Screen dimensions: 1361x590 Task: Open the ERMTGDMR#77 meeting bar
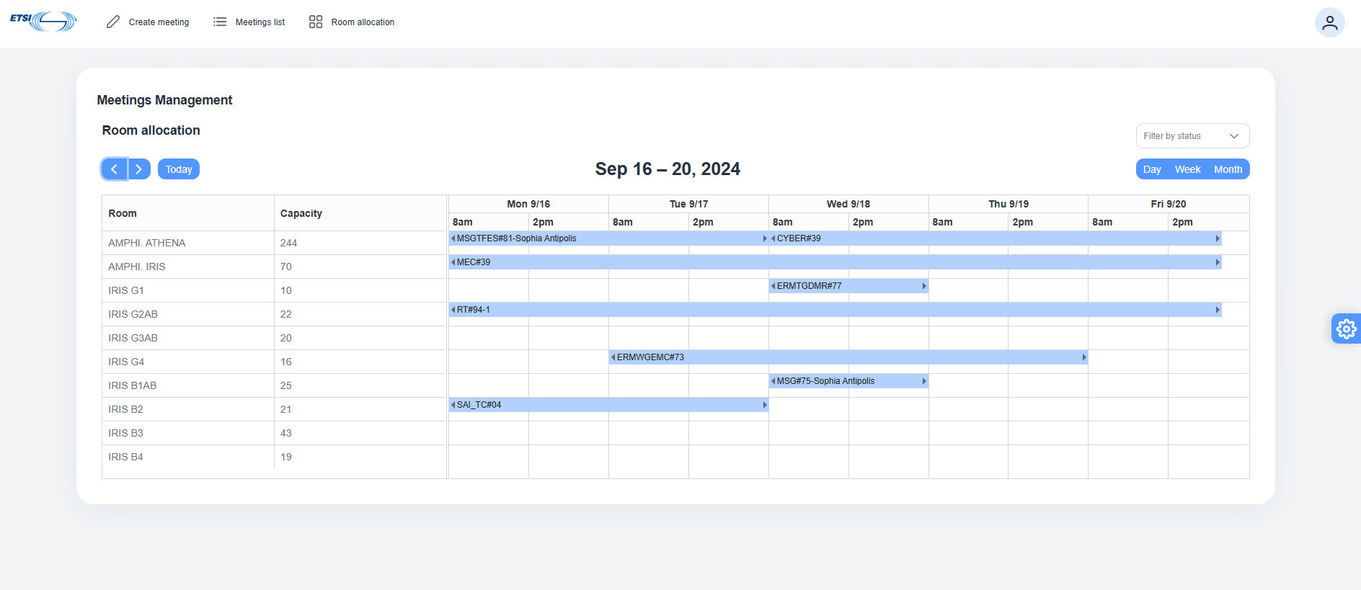[x=848, y=286]
